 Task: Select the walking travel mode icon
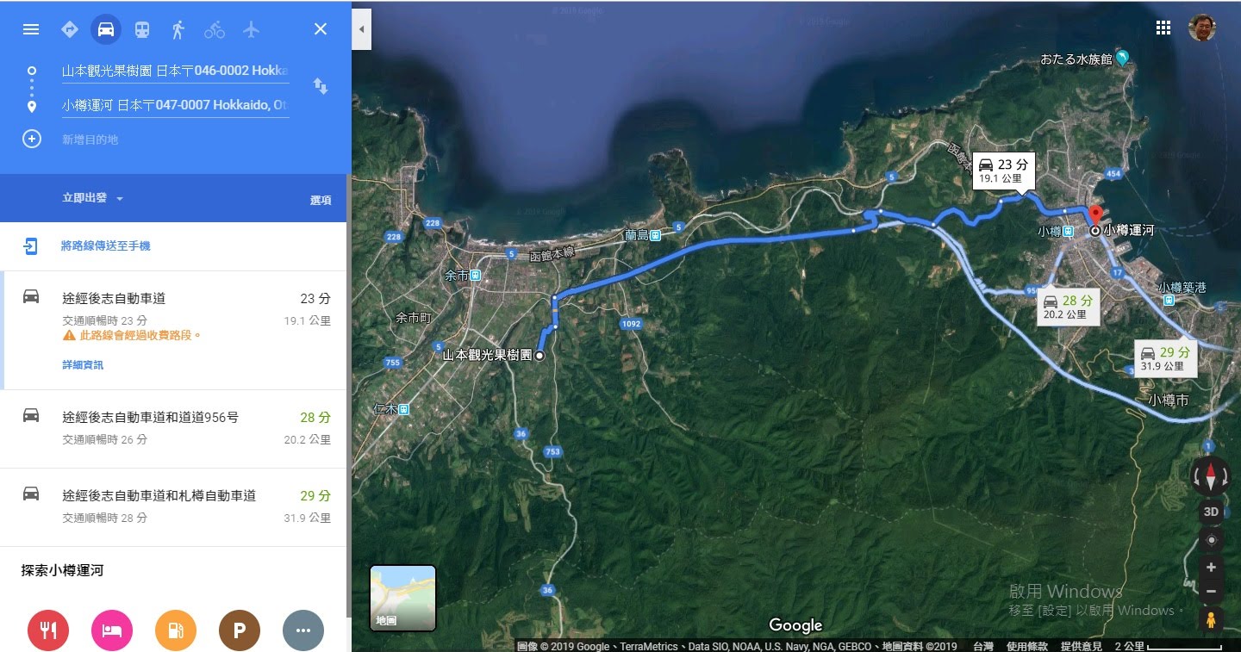(x=178, y=29)
